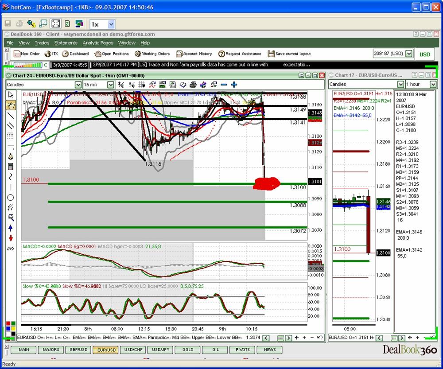Expand the 15 min timeframe dropdown
443x369 pixels.
[110, 85]
